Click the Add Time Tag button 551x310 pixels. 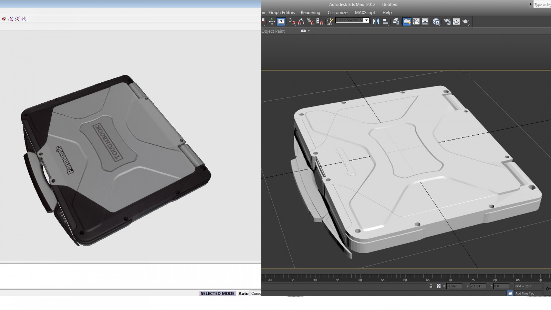click(524, 293)
